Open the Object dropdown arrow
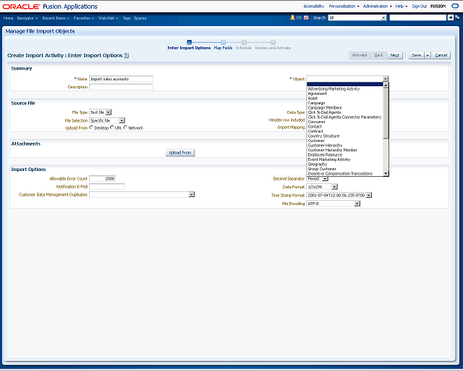Image resolution: width=463 pixels, height=371 pixels. [386, 79]
